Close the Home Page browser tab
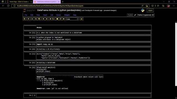This screenshot has width=177, height=99. click(x=31, y=2)
